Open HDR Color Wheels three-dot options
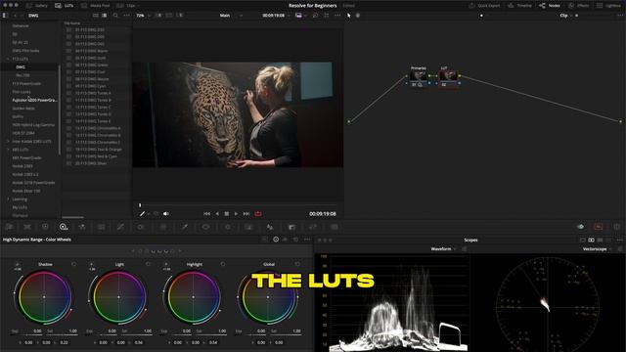The image size is (626, 352). pos(307,240)
